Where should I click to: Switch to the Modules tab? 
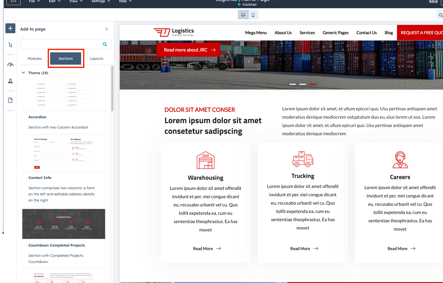coord(35,58)
